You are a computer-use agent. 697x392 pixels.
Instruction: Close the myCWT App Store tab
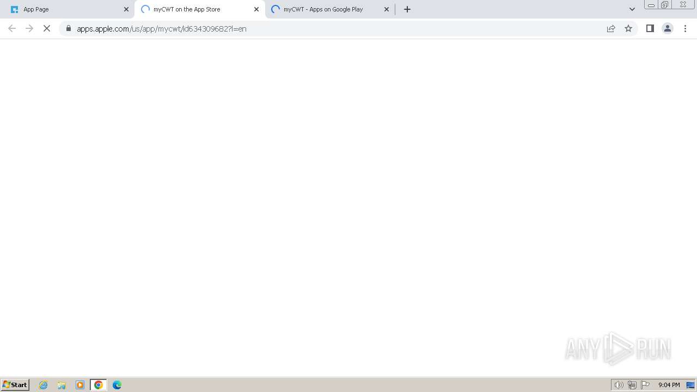[256, 9]
